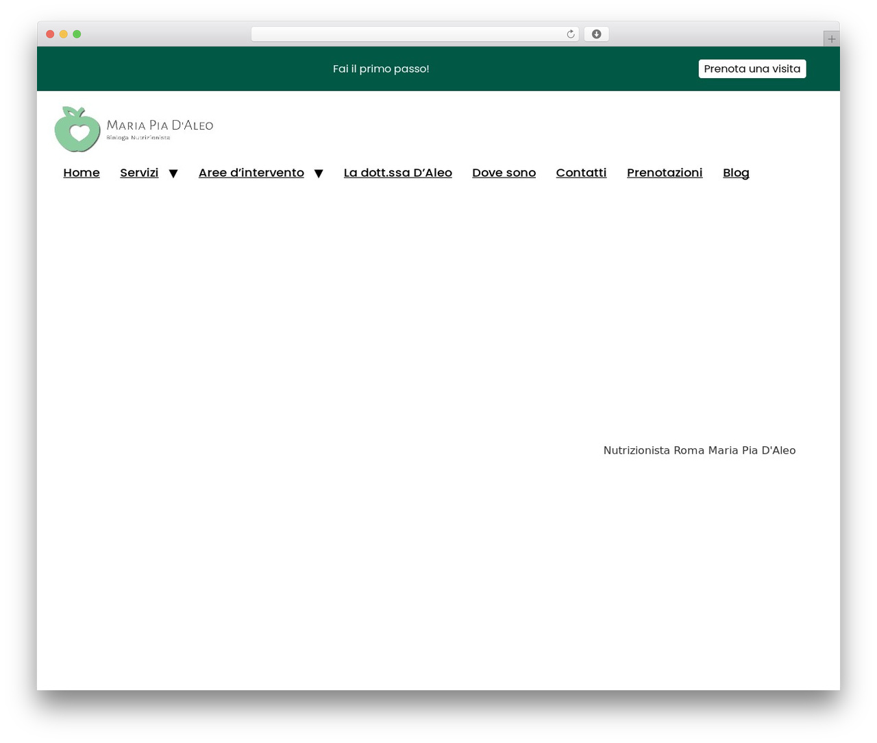Close the browser window with red button
877x743 pixels.
pos(50,34)
